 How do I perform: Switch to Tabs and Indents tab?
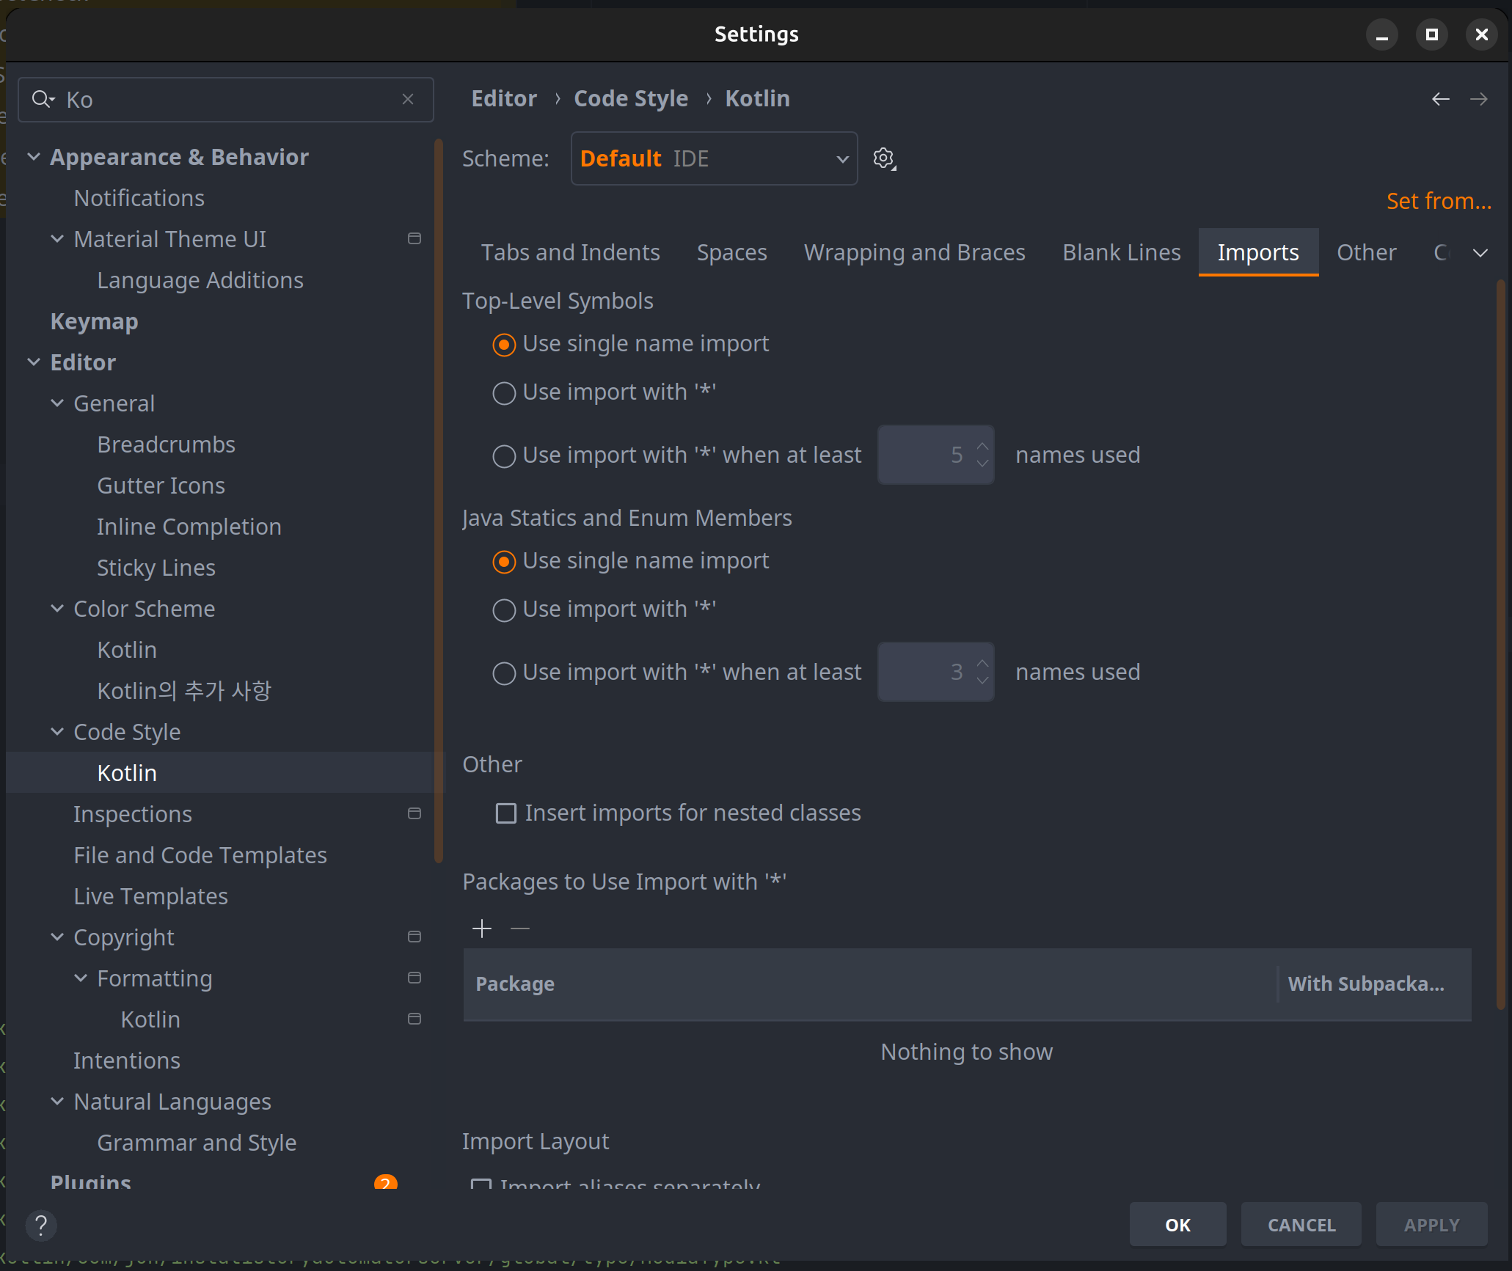570,252
